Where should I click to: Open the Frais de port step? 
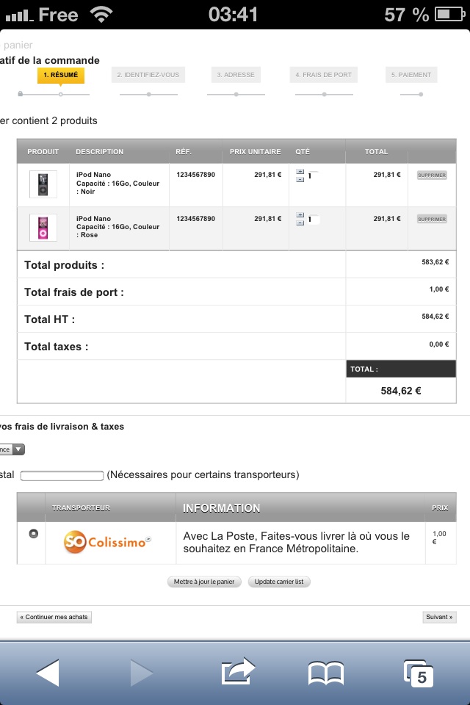pos(323,75)
